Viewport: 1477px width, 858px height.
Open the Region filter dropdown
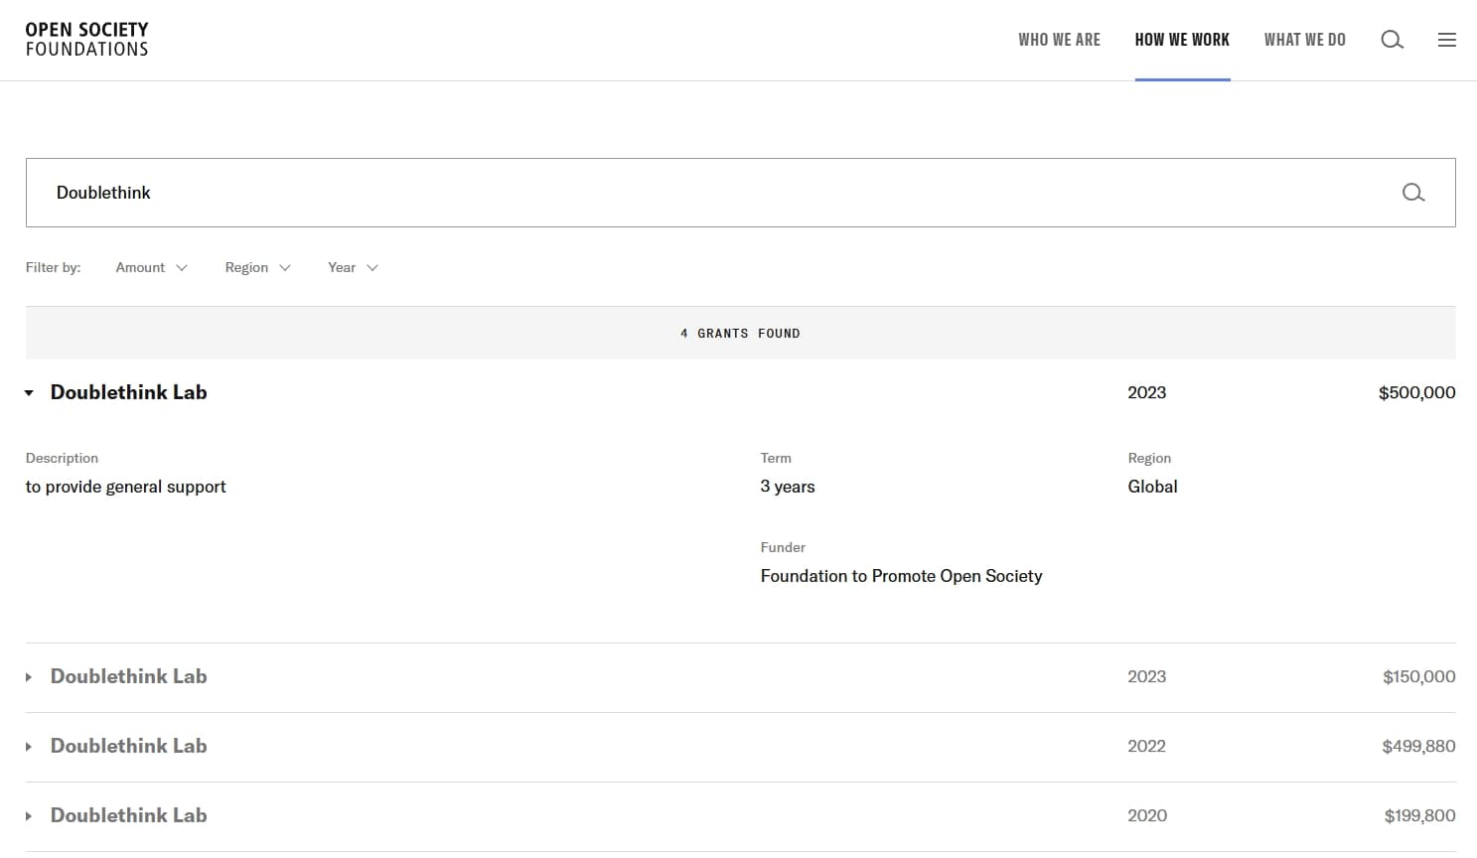click(257, 267)
